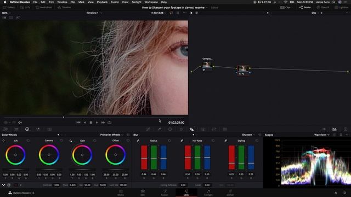Skip to the last frame
Image resolution: width=351 pixels, height=197 pixels.
click(103, 123)
